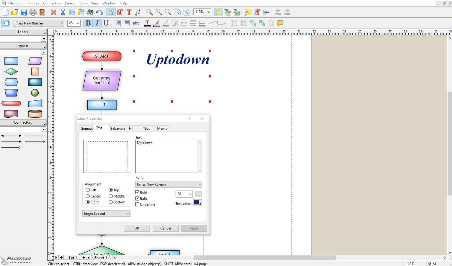
Task: Click the yellow callout note icon
Action: click(x=280, y=23)
